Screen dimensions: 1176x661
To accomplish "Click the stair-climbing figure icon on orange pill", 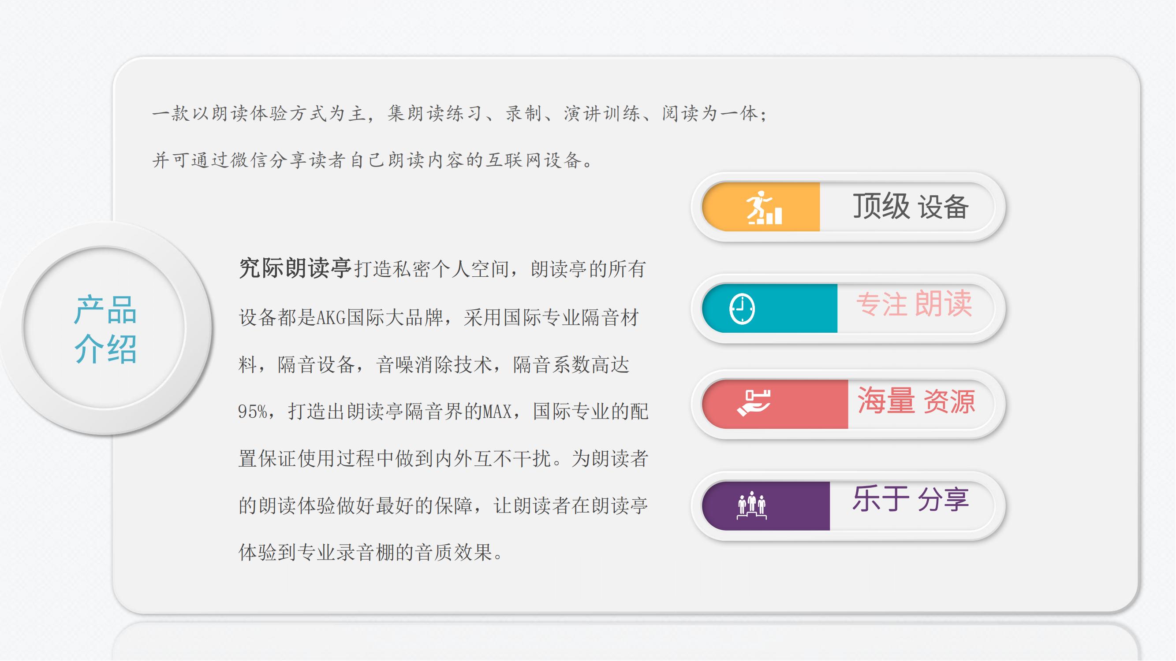I will [764, 208].
